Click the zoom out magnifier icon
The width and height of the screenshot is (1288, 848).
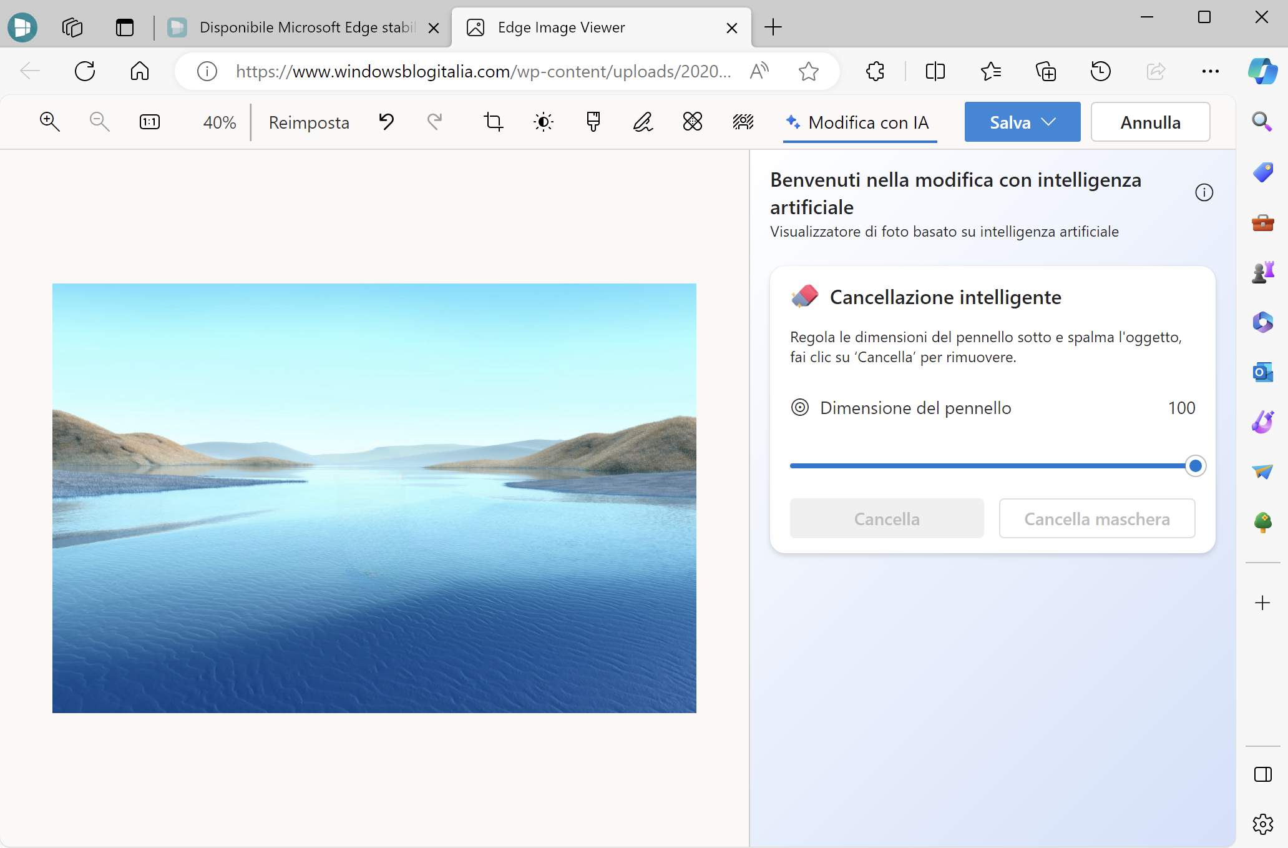coord(100,122)
